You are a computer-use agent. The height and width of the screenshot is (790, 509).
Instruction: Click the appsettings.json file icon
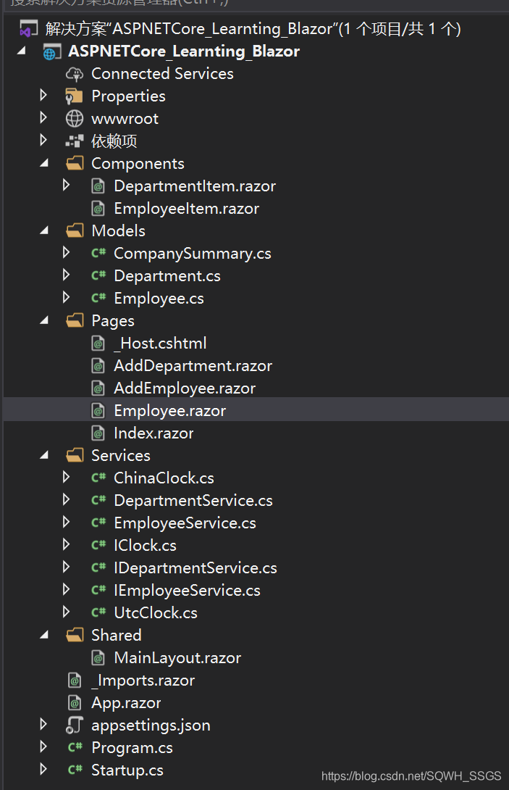point(75,725)
